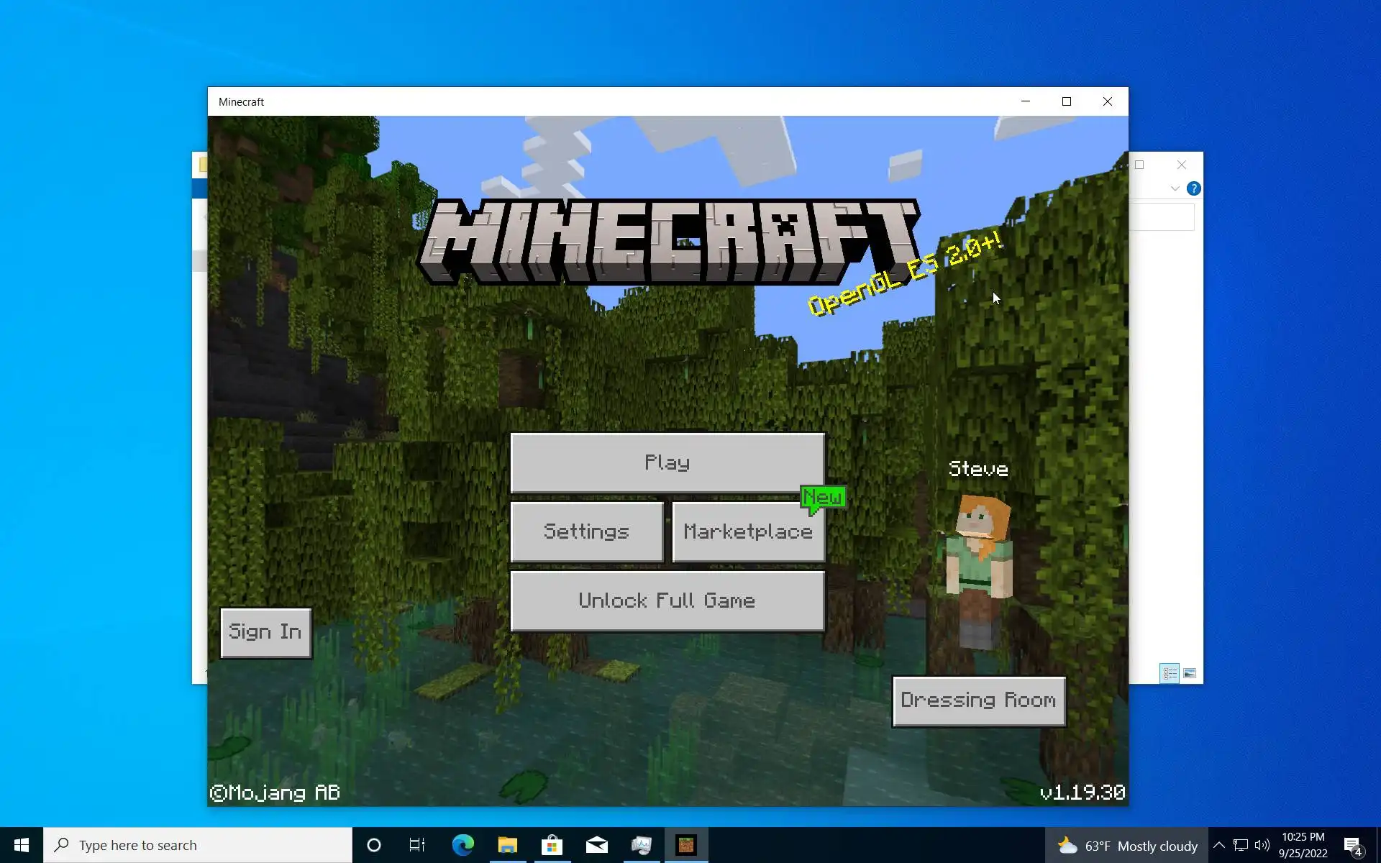Click the Minecraft taskbar icon
Viewport: 1381px width, 863px height.
coord(686,845)
